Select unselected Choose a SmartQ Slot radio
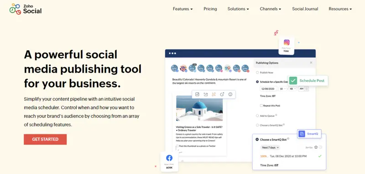 (x=257, y=125)
